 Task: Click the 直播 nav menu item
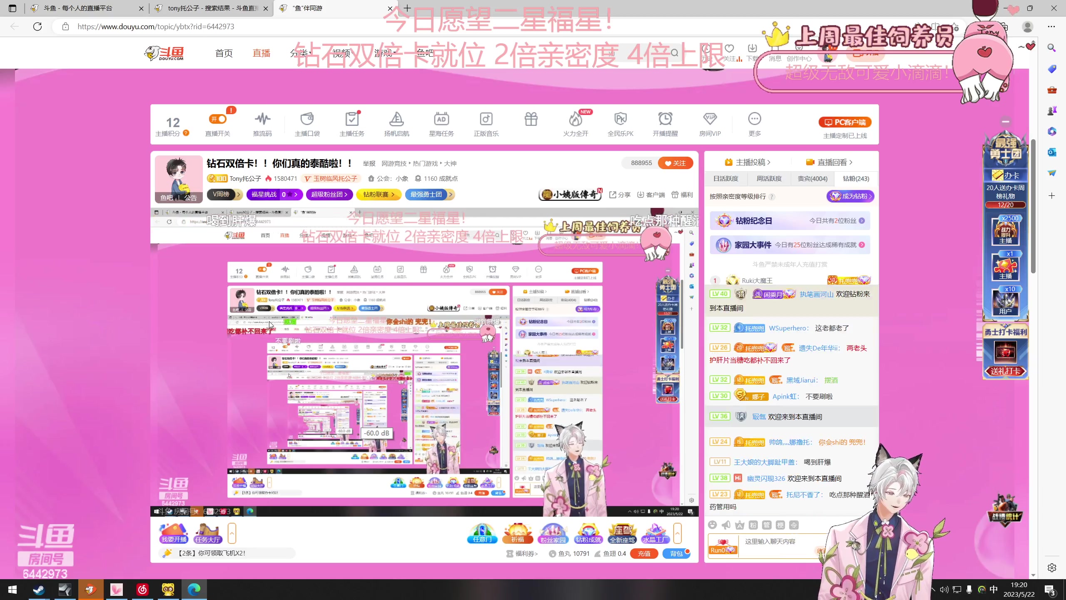[x=262, y=53]
